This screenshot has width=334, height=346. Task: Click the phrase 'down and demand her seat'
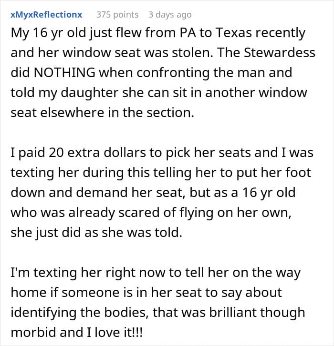[x=97, y=192]
